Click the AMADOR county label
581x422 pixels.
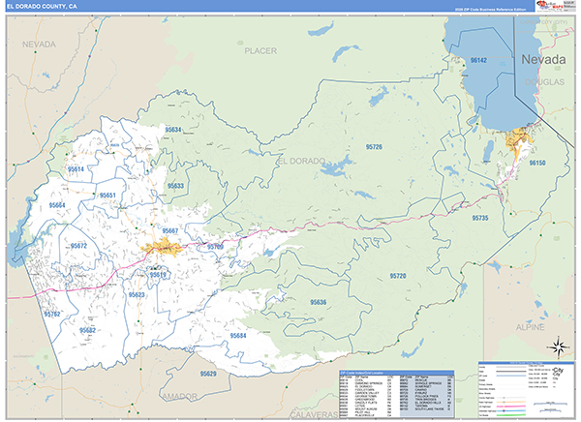180,397
